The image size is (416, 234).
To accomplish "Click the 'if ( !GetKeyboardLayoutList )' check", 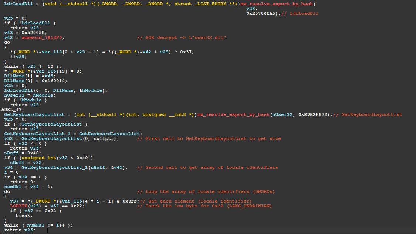I will tap(45, 124).
